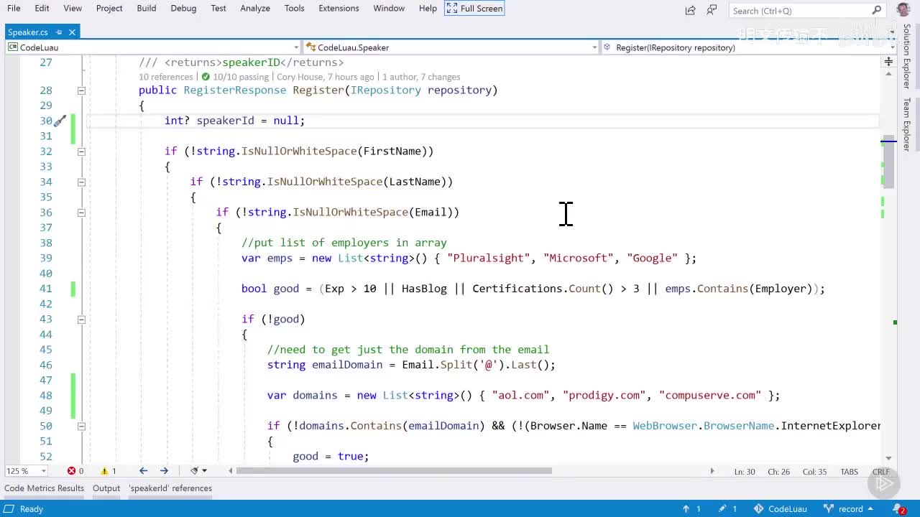Open the CodeLuau project dropdown
Viewport: 920px width, 517px height.
[153, 47]
